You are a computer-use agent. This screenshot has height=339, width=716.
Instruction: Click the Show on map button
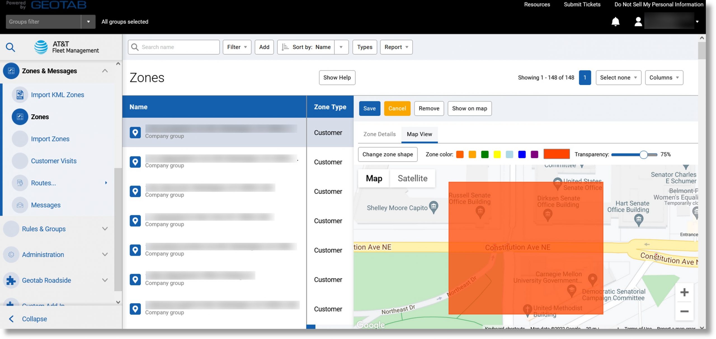pyautogui.click(x=469, y=109)
